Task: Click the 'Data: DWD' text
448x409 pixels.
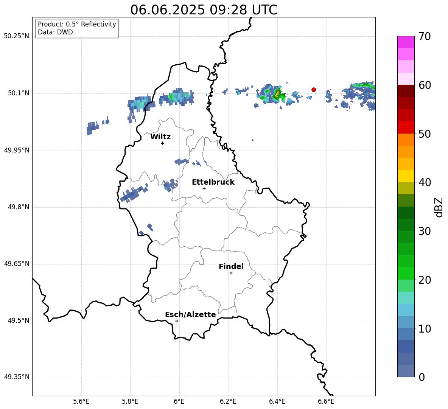Action: click(x=55, y=32)
